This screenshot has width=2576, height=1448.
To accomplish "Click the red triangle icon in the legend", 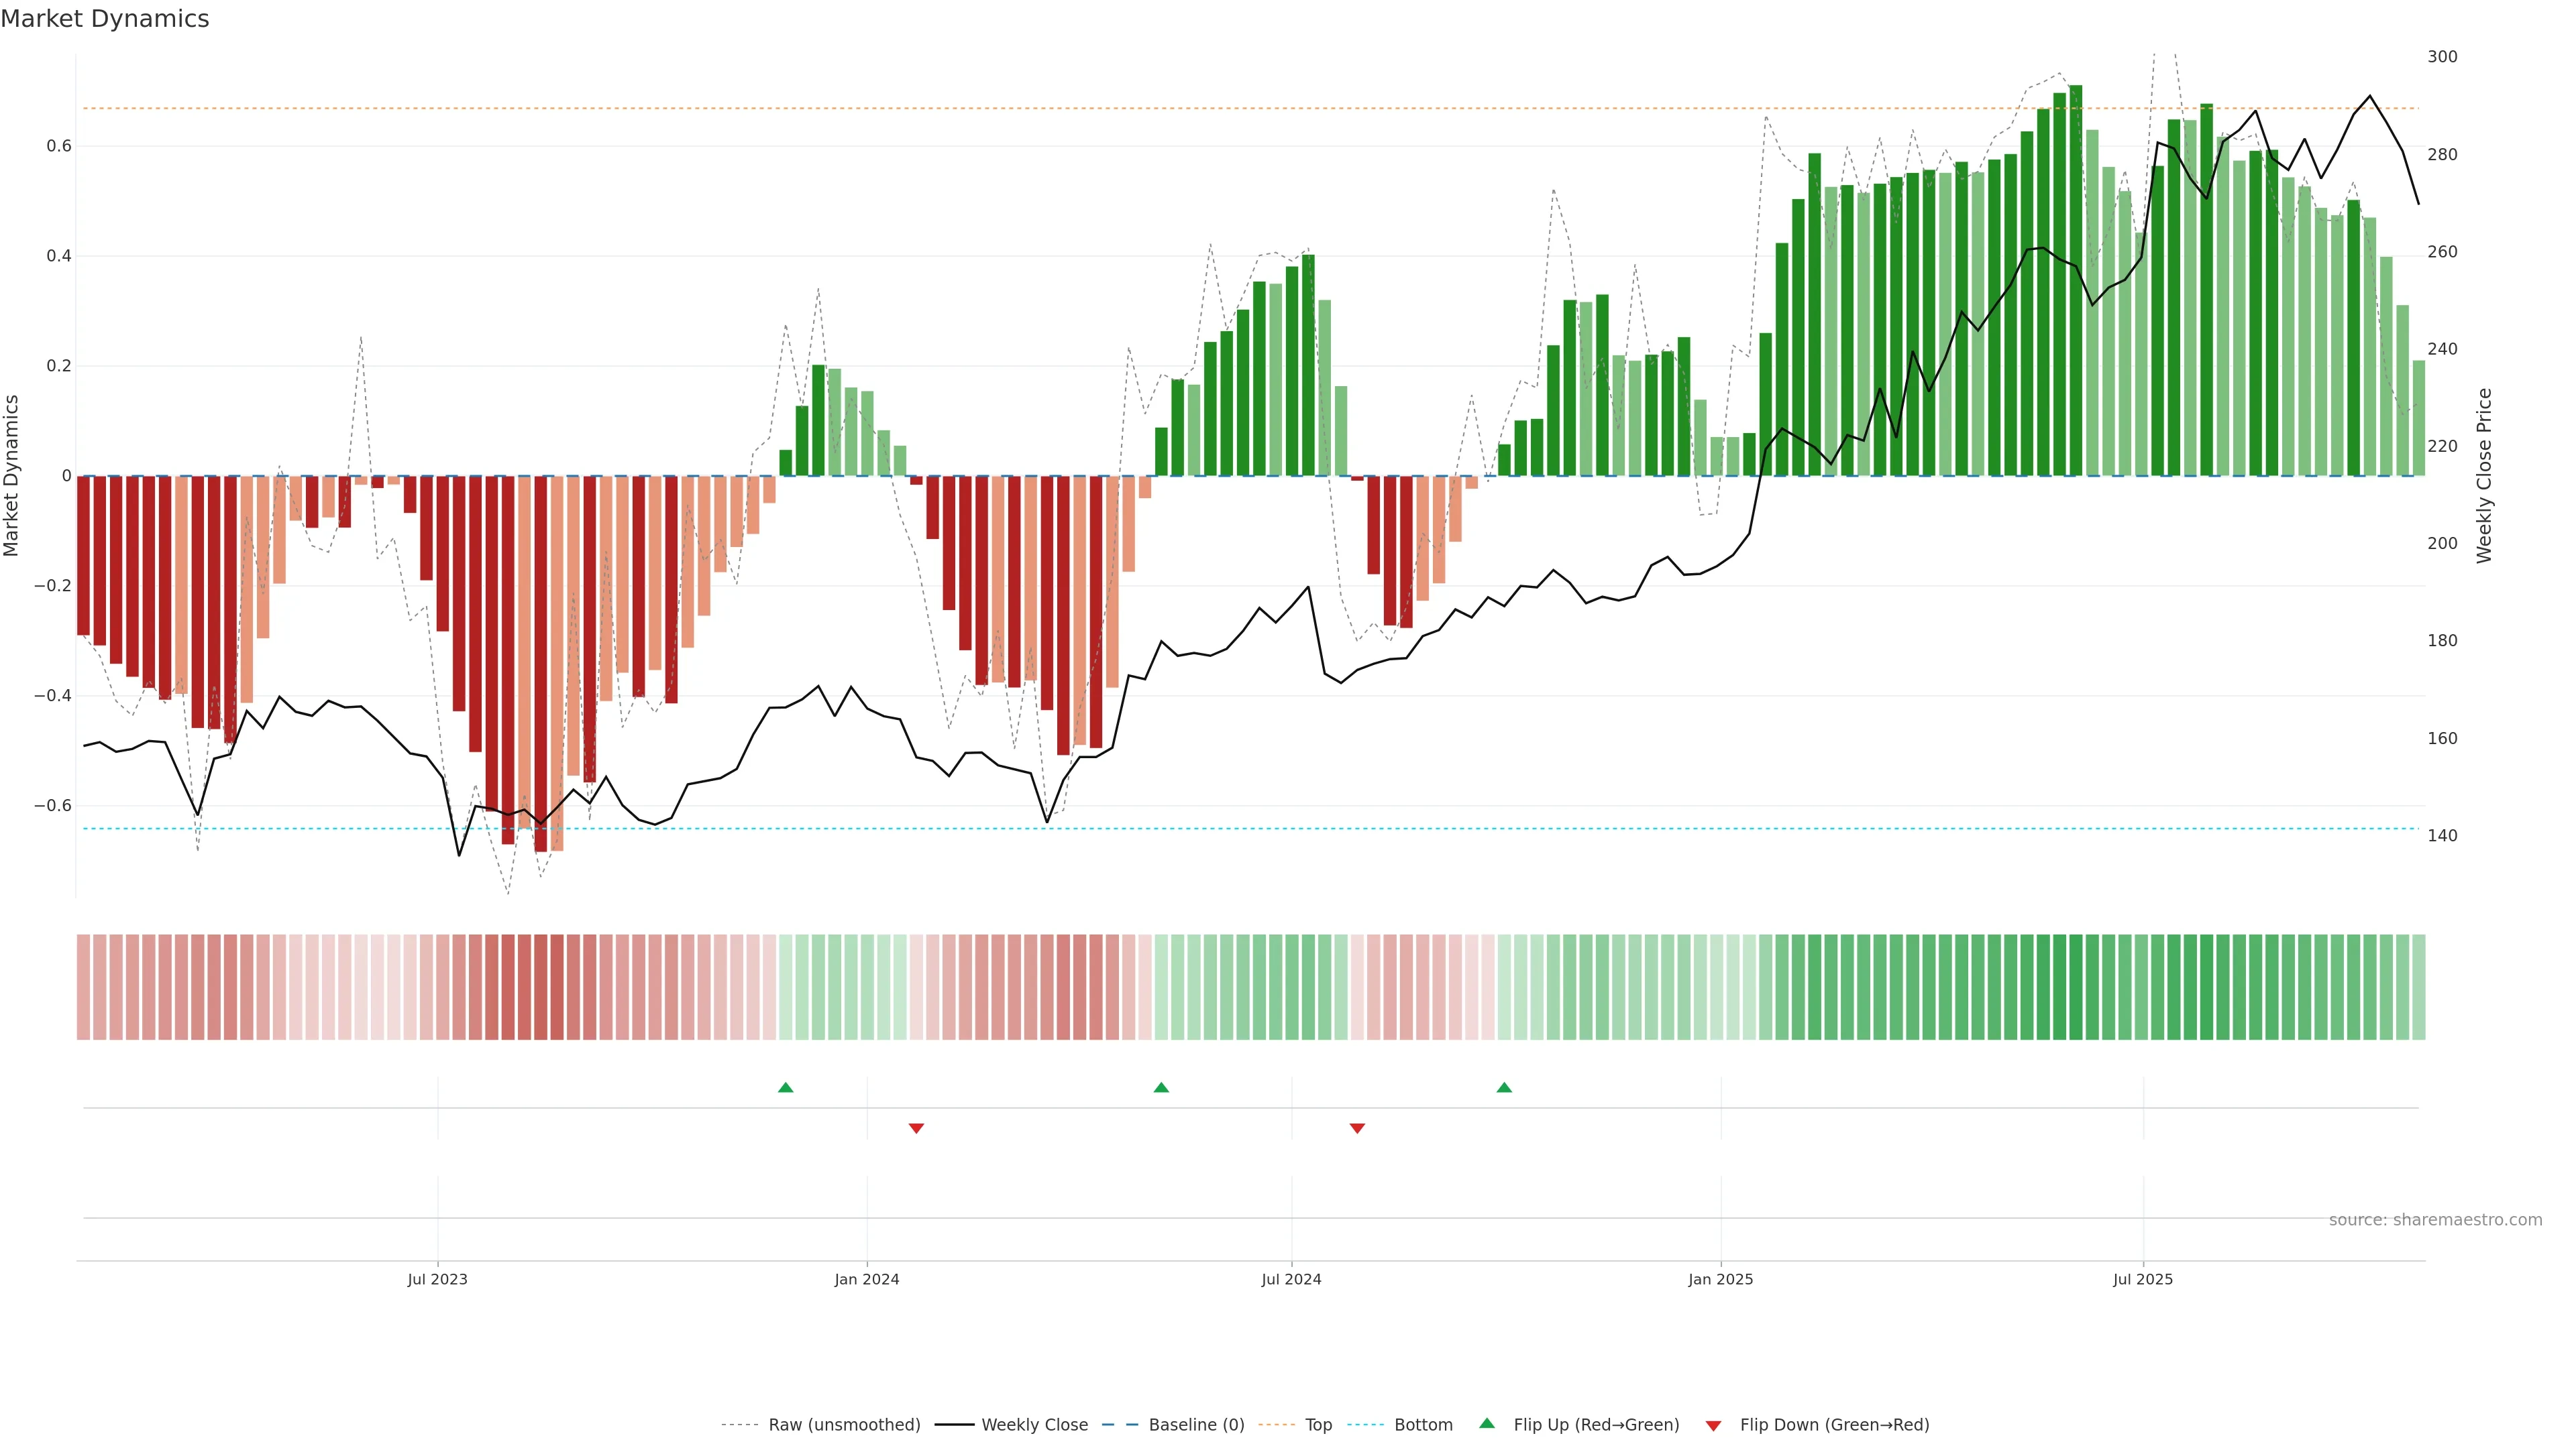I will click(1713, 1426).
